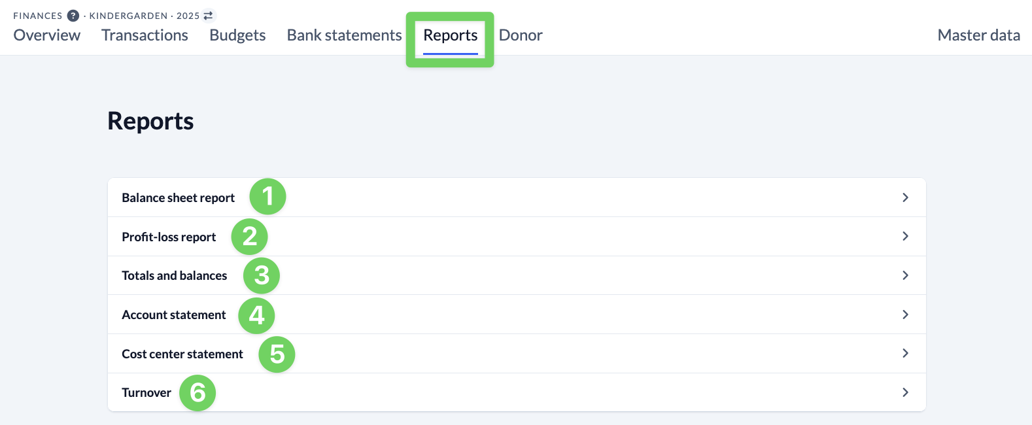Image resolution: width=1032 pixels, height=425 pixels.
Task: Click the Finances help question mark icon
Action: (x=73, y=16)
